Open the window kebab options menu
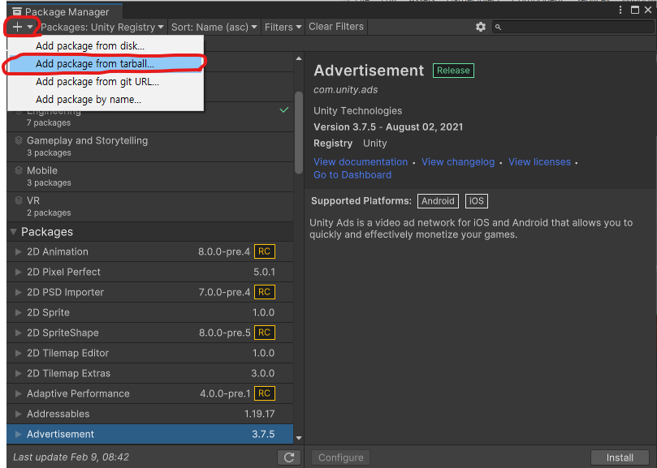The image size is (657, 468). coord(620,10)
